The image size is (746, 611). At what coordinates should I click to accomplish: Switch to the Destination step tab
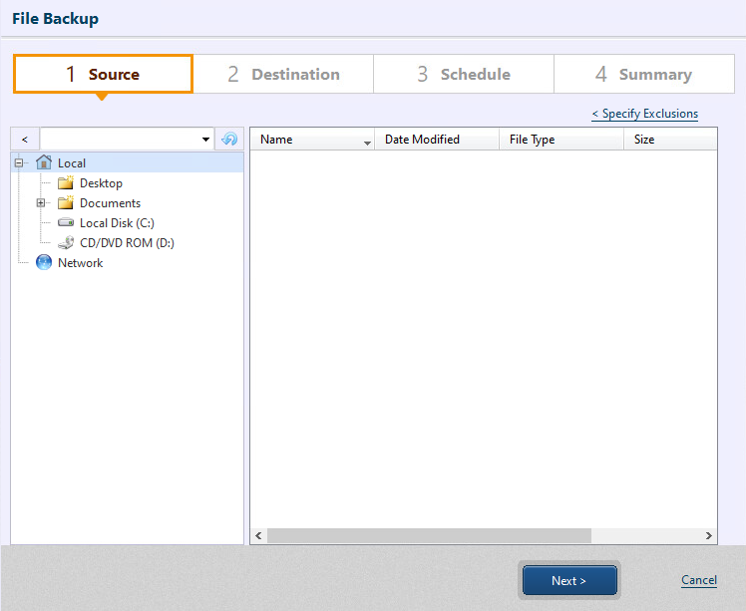(283, 75)
